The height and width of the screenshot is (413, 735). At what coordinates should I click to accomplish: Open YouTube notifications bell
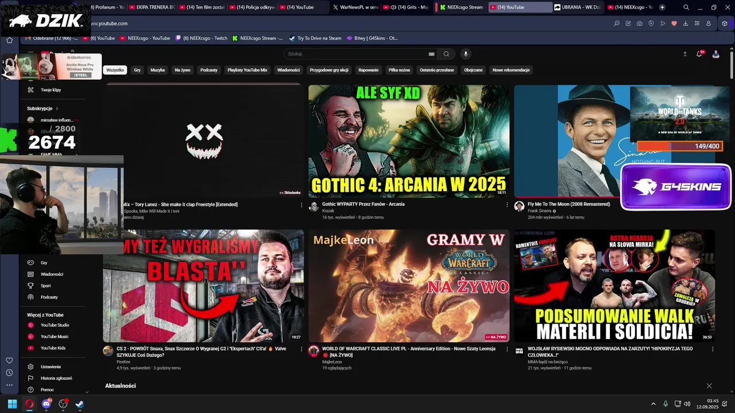pyautogui.click(x=699, y=54)
